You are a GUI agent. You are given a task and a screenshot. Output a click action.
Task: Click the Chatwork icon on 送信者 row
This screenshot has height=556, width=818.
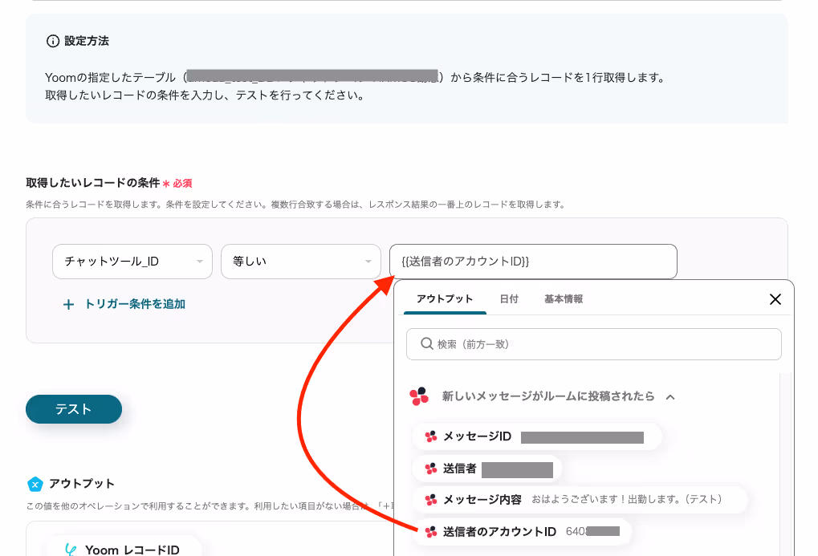tap(431, 469)
